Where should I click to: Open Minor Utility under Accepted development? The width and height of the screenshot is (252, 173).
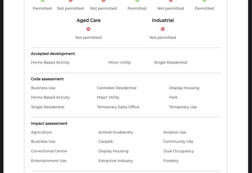tap(120, 62)
